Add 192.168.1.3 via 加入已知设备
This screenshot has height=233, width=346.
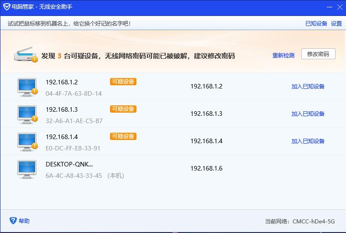click(x=308, y=114)
